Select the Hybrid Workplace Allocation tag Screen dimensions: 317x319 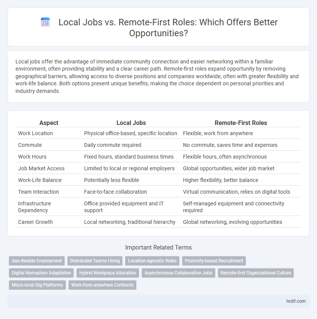(108, 273)
